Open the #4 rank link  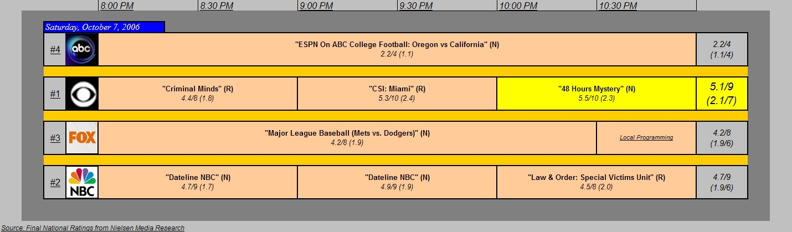coord(55,49)
